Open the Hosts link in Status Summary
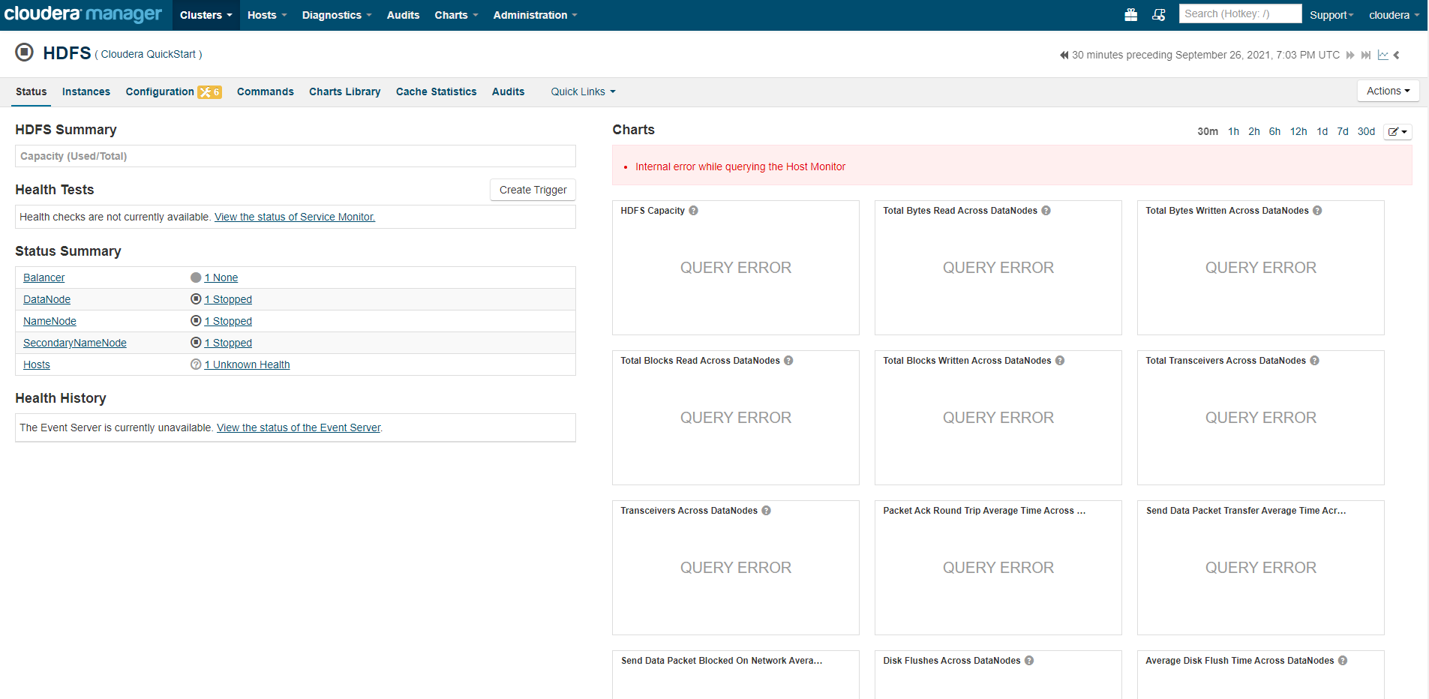The height and width of the screenshot is (699, 1429). click(37, 364)
